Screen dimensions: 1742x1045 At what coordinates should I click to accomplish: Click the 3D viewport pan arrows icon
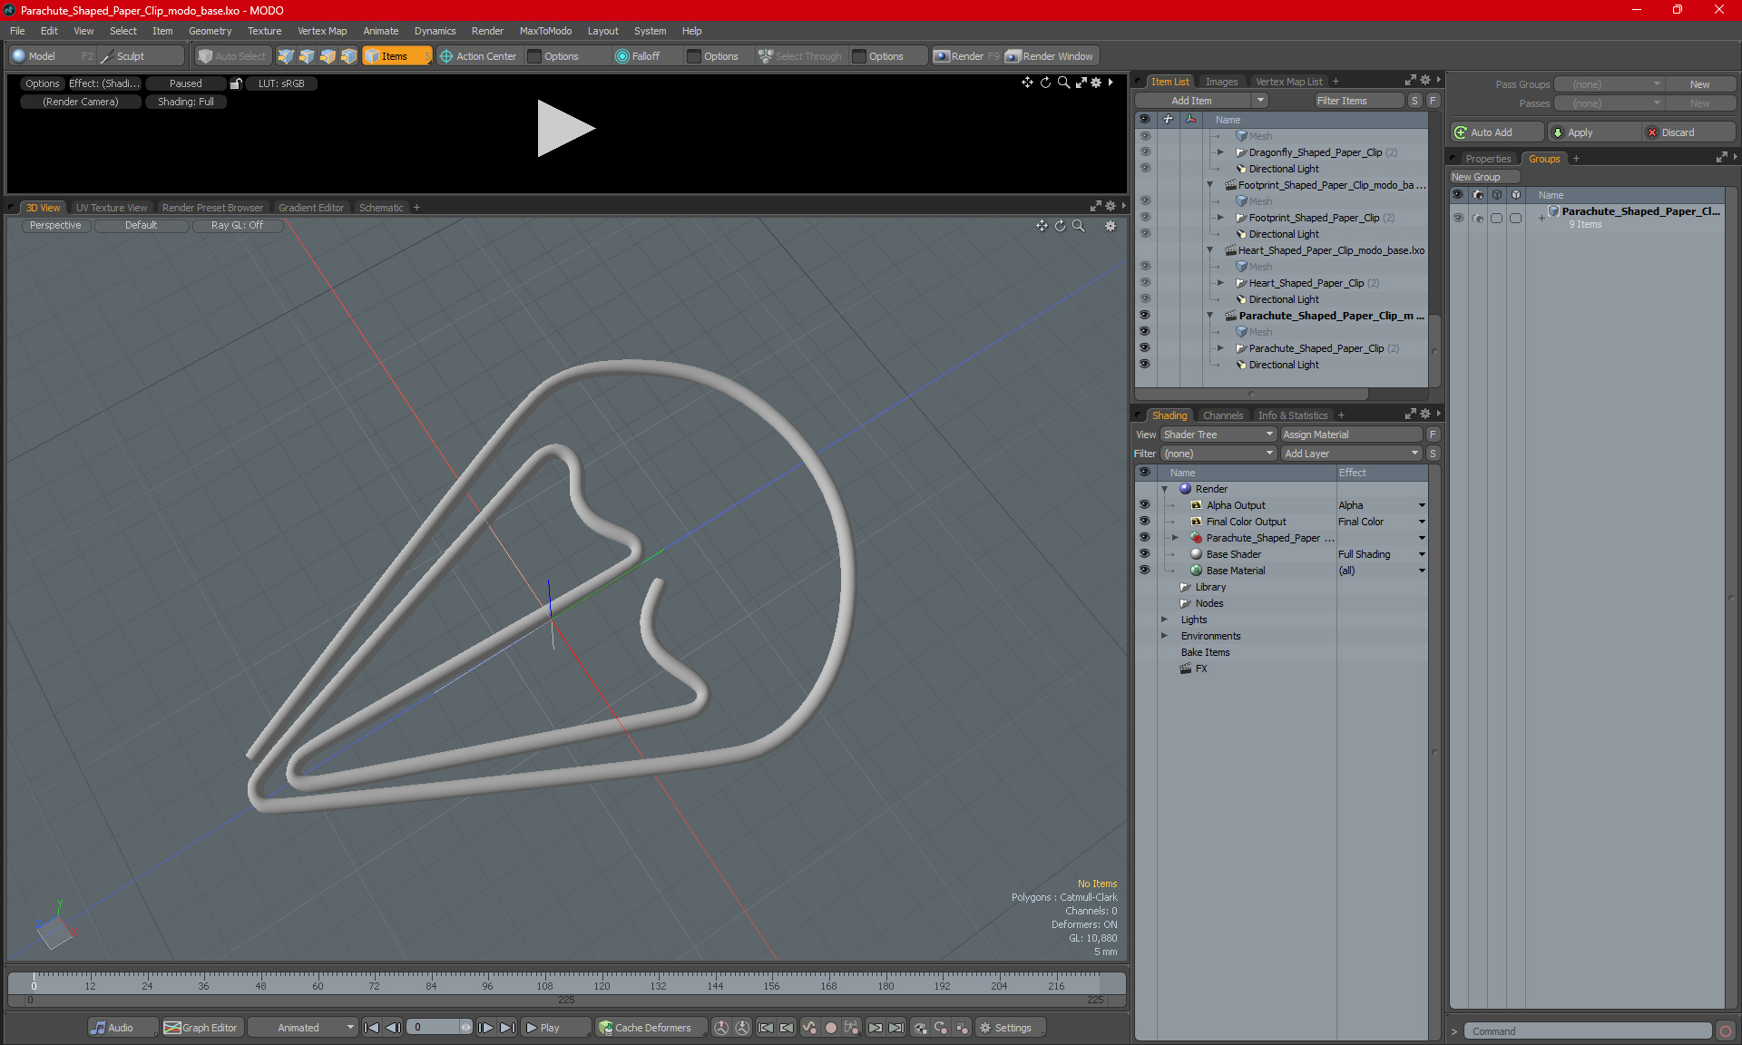pyautogui.click(x=1042, y=226)
